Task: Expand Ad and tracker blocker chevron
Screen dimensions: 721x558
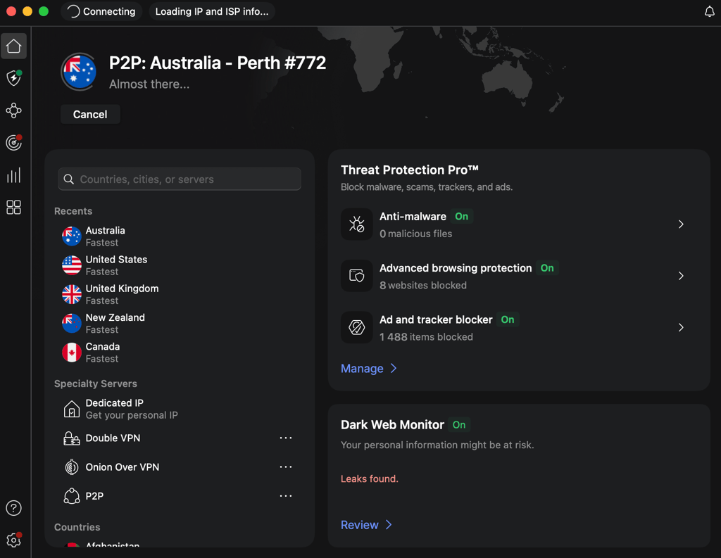Action: pyautogui.click(x=681, y=327)
